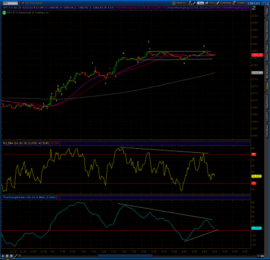Click the last price 1383.04 display
The width and height of the screenshot is (270, 260).
click(254, 3)
